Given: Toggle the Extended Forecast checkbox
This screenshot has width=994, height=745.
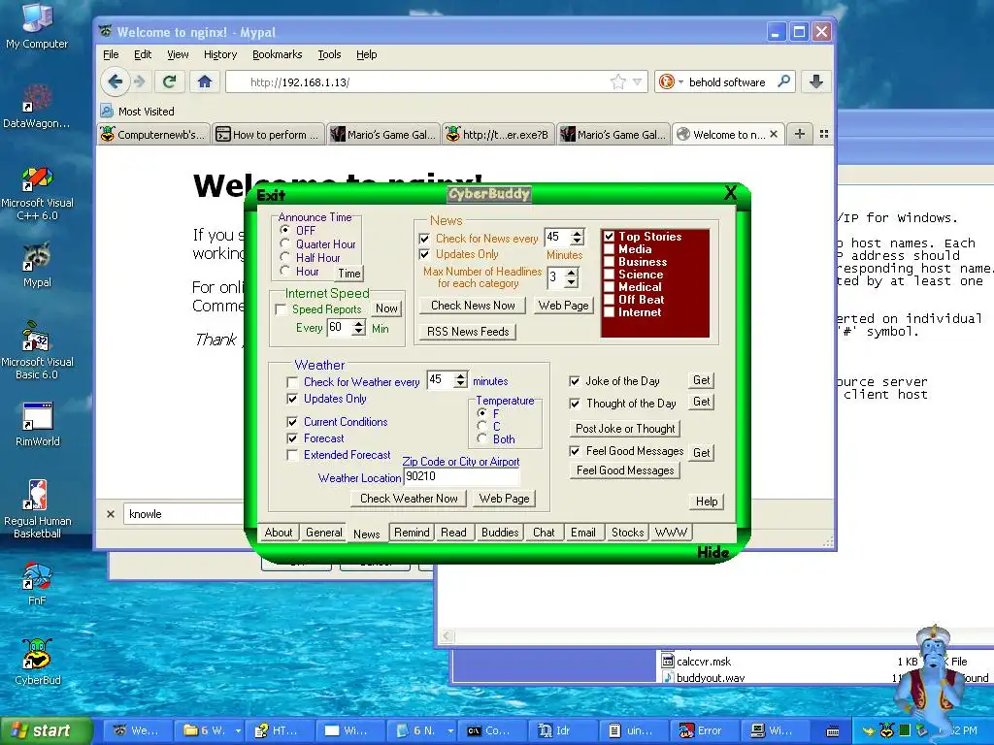Looking at the screenshot, I should click(292, 455).
